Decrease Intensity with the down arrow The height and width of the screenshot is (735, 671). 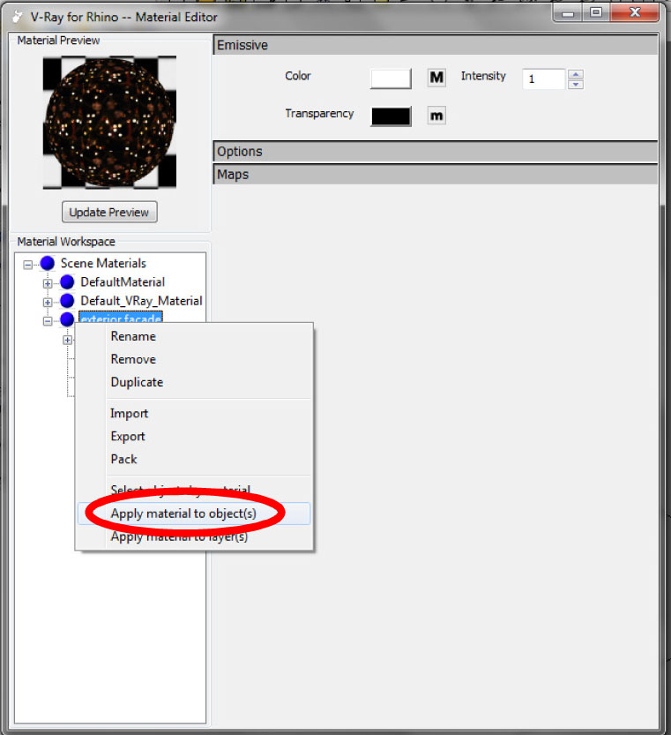(576, 85)
